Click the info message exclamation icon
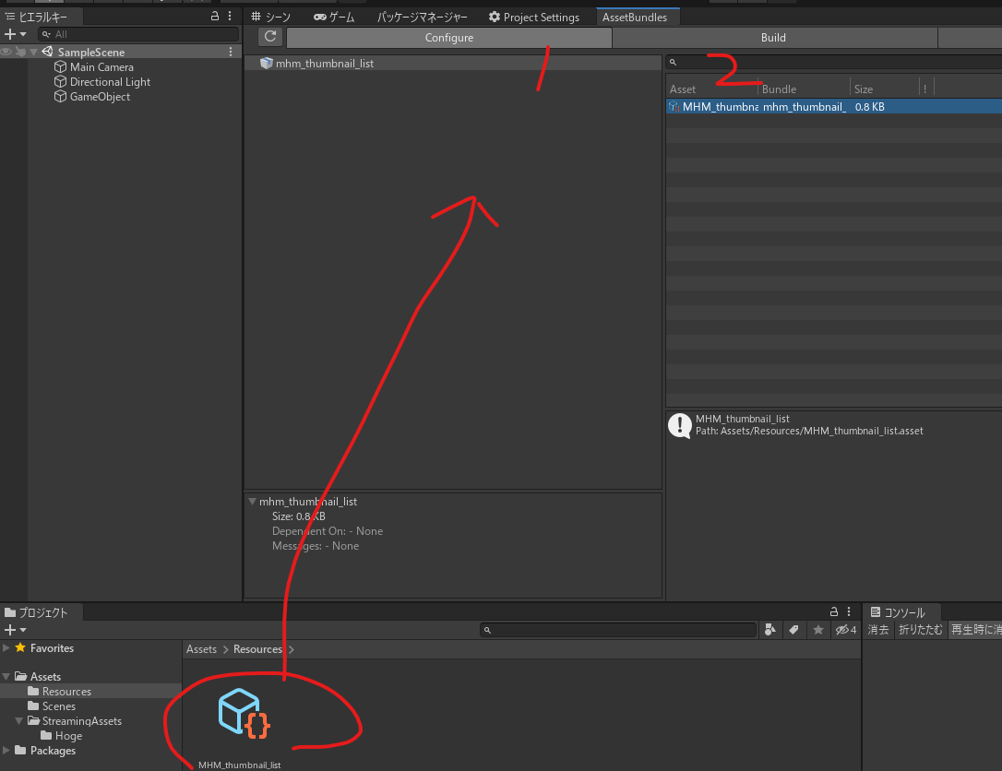 (x=680, y=425)
